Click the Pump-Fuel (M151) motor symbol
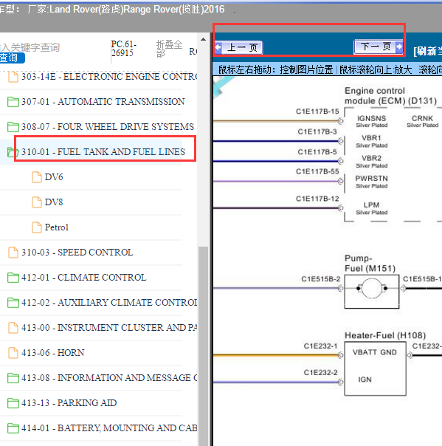 tap(371, 288)
